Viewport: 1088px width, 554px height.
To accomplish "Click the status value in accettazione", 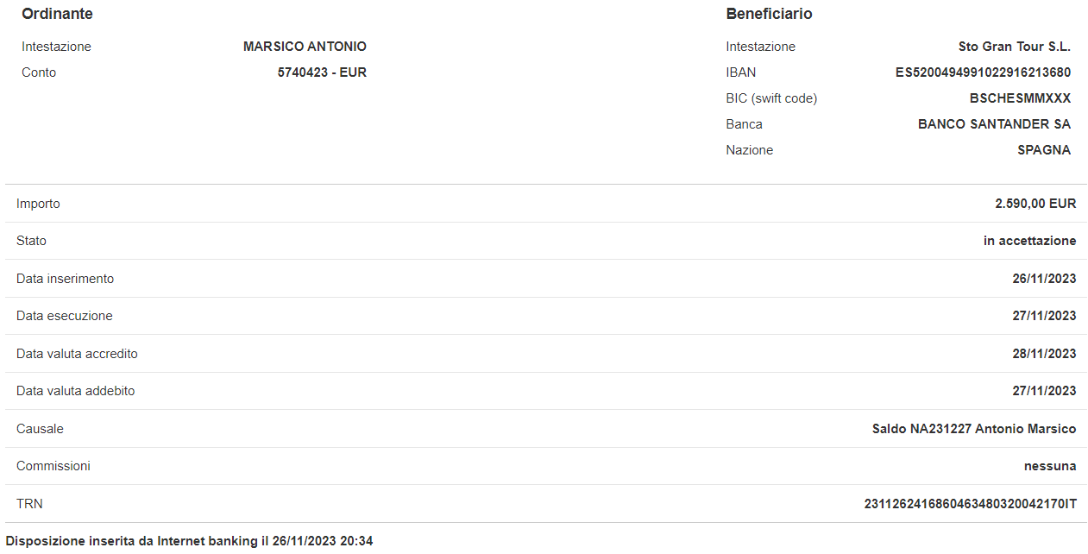I will tap(1029, 241).
